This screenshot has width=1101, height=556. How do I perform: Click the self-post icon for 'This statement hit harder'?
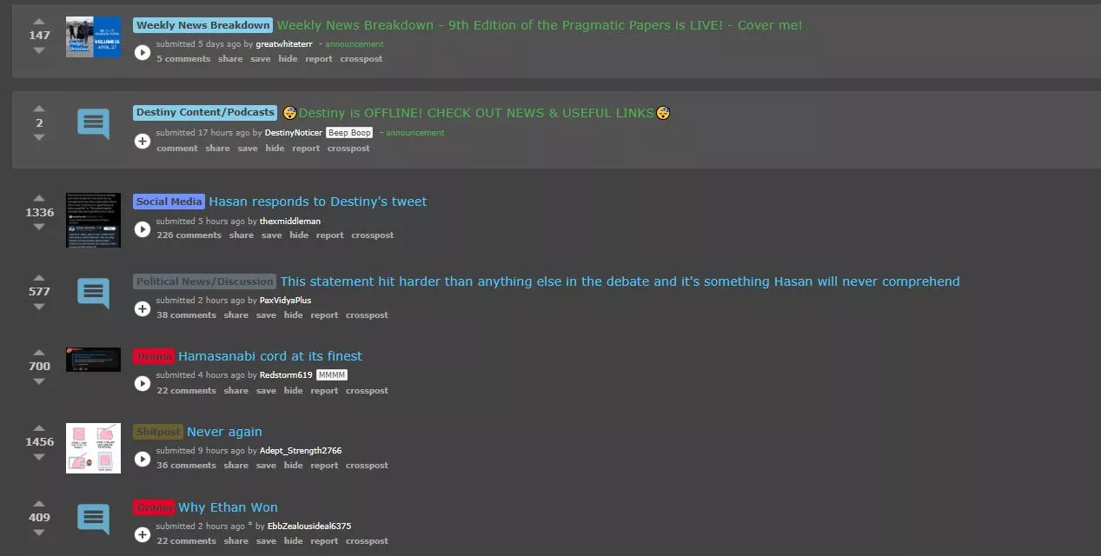(x=93, y=293)
